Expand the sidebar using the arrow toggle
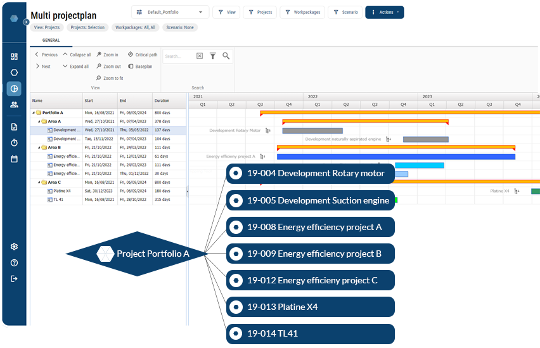This screenshot has width=540, height=348. pos(26,22)
